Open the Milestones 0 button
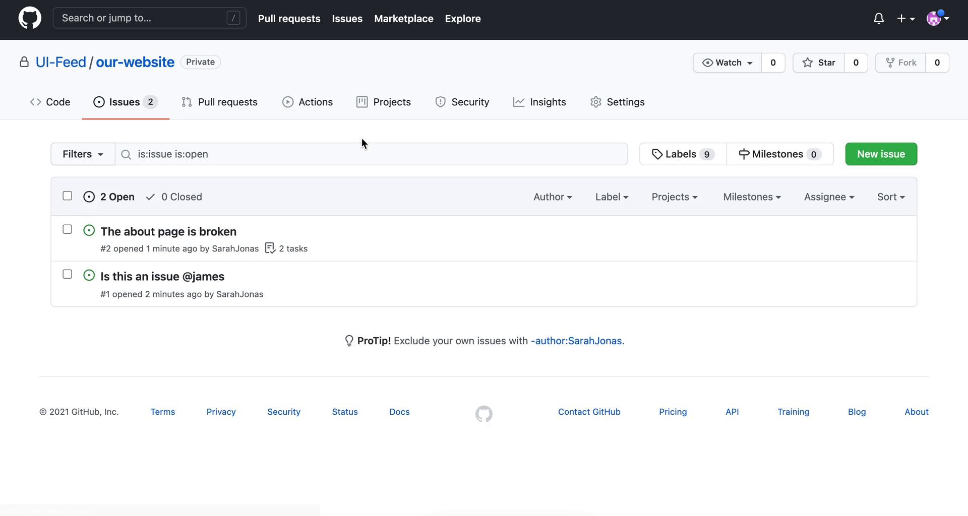968x516 pixels. point(780,154)
